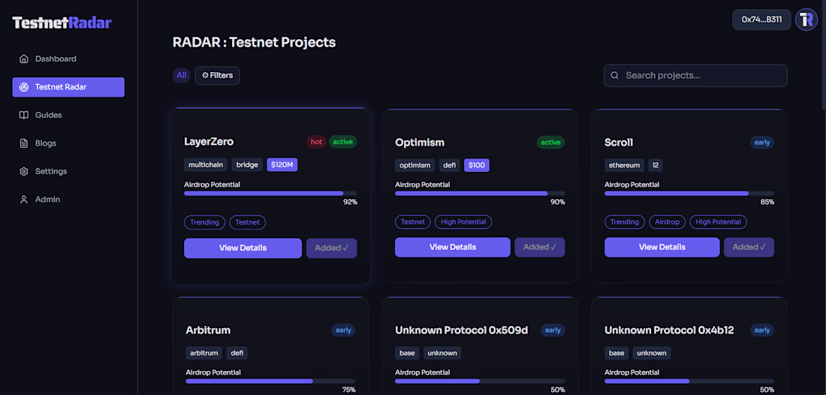Image resolution: width=826 pixels, height=395 pixels.
Task: Toggle the Added button on Scroll card
Action: pyautogui.click(x=749, y=248)
